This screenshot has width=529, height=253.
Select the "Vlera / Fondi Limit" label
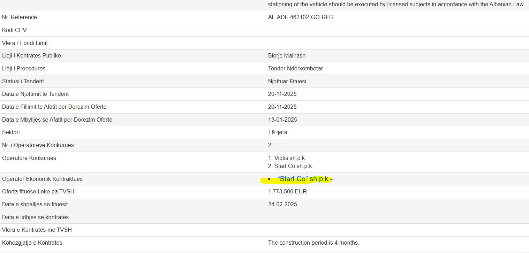coord(25,43)
